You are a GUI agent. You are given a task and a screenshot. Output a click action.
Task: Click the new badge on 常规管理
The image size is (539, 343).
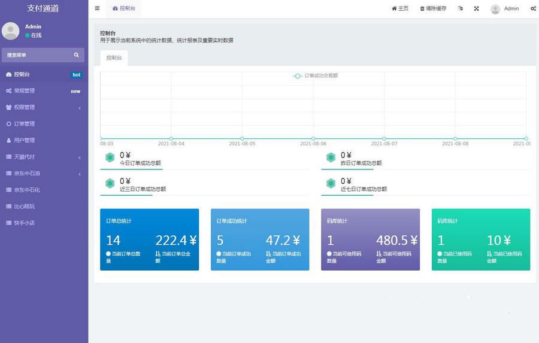75,91
